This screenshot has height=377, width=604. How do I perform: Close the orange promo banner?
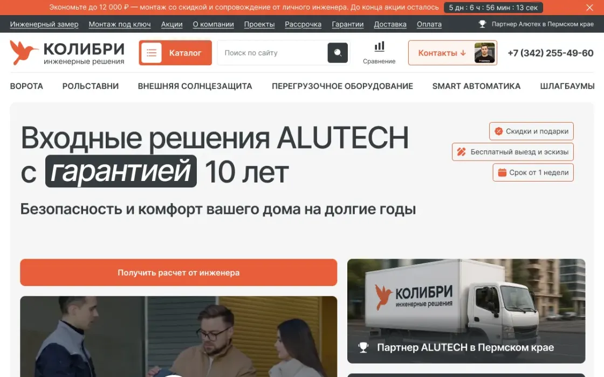click(x=589, y=8)
